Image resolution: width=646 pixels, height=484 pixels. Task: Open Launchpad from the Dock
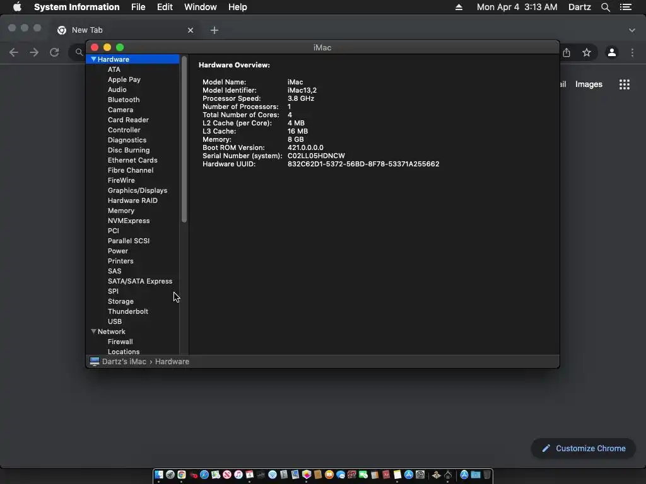[x=170, y=475]
